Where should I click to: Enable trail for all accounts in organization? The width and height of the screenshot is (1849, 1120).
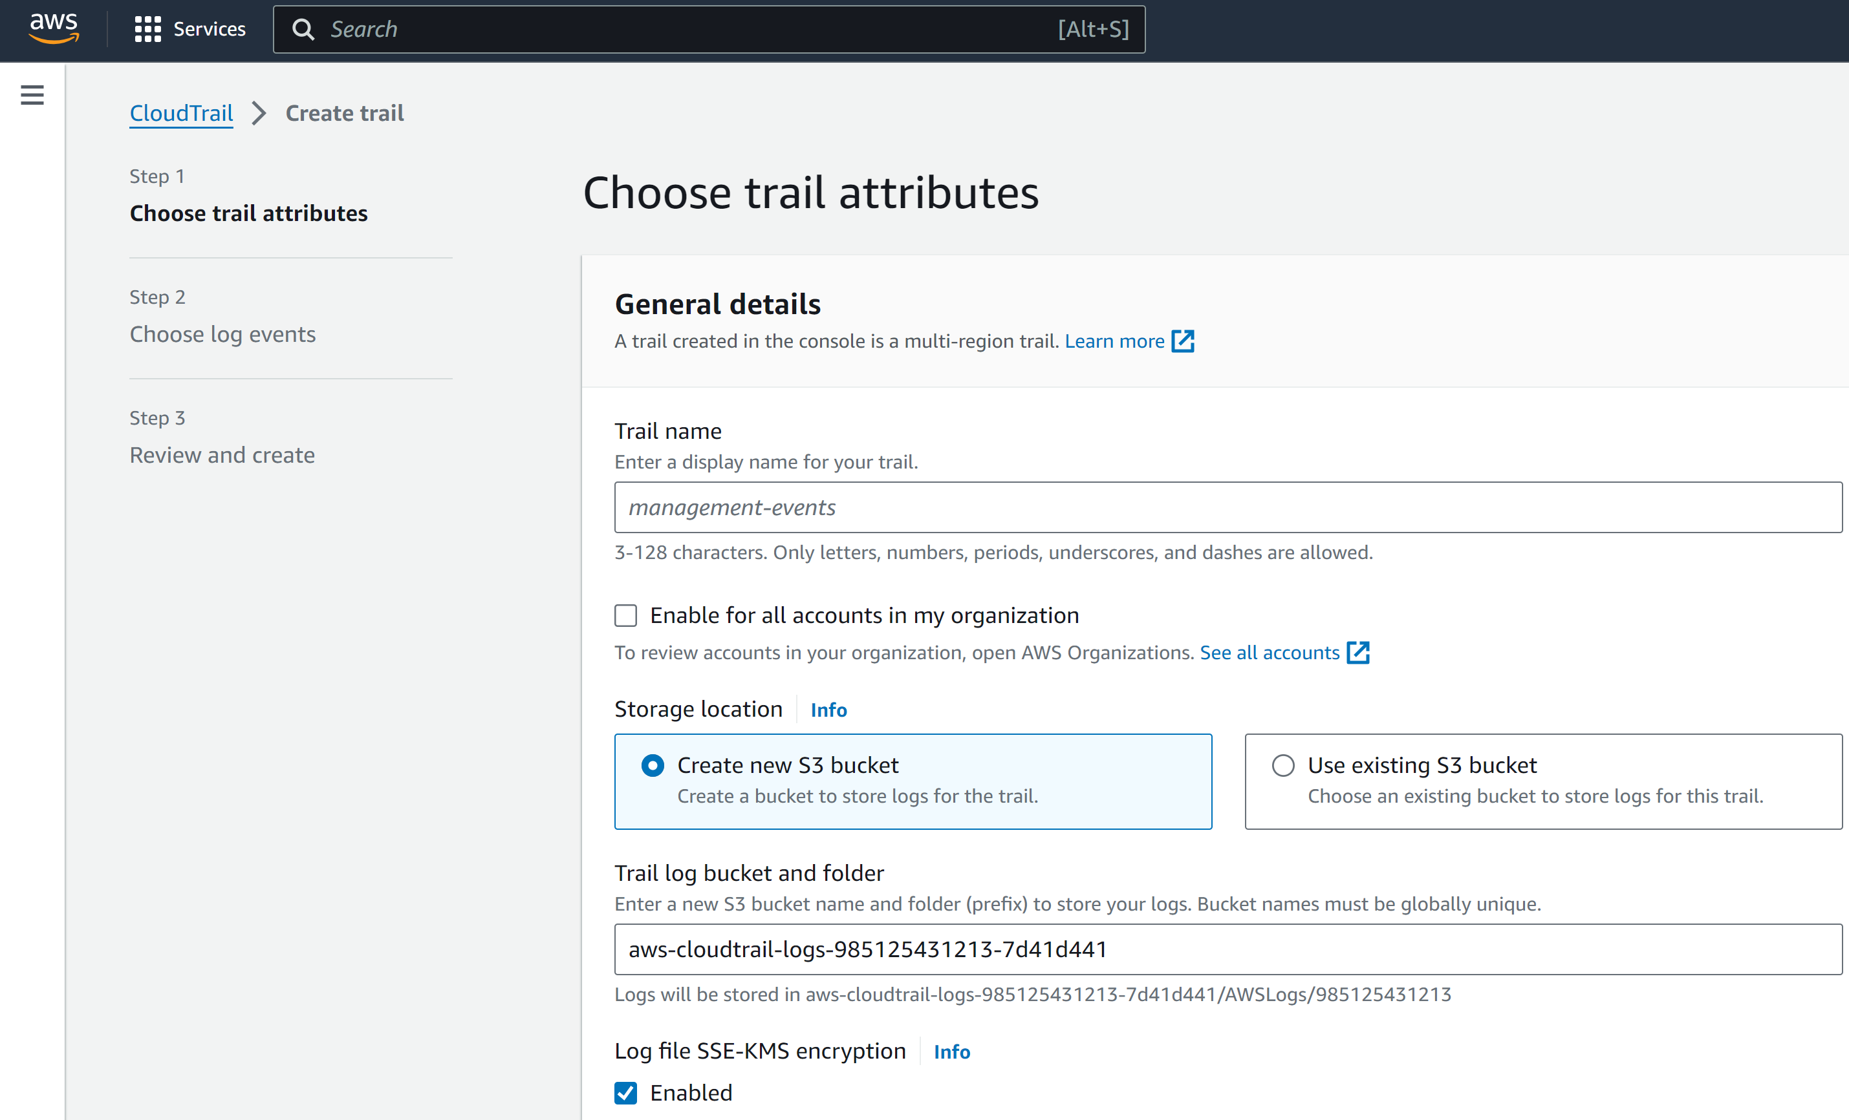pos(625,615)
